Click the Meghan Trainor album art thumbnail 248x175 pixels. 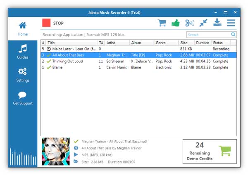click(x=56, y=151)
